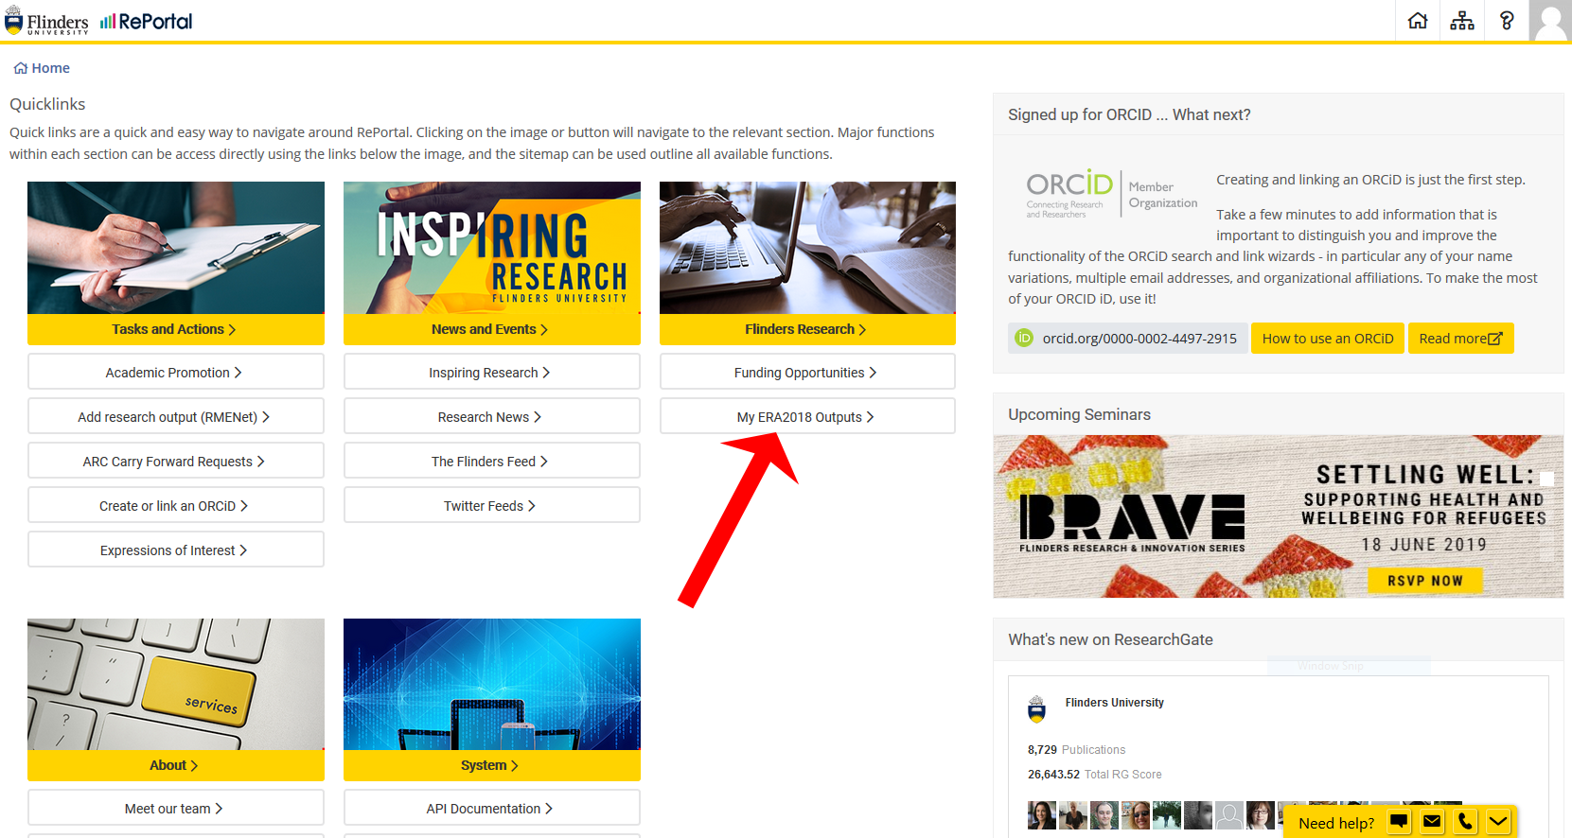Click Flinders crest in ResearchGate widget
Screen dimensions: 1572x838
(x=1036, y=709)
